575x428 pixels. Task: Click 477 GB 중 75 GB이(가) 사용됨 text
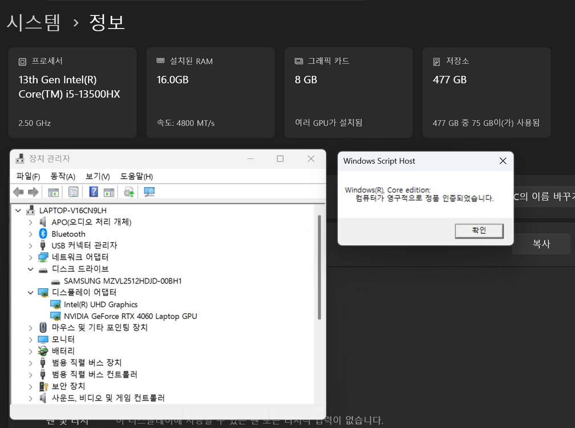(486, 123)
